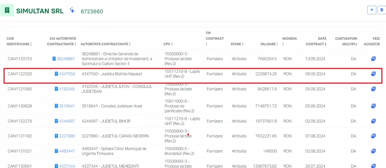Open acquisition details for CAN1132279

(x=373, y=121)
